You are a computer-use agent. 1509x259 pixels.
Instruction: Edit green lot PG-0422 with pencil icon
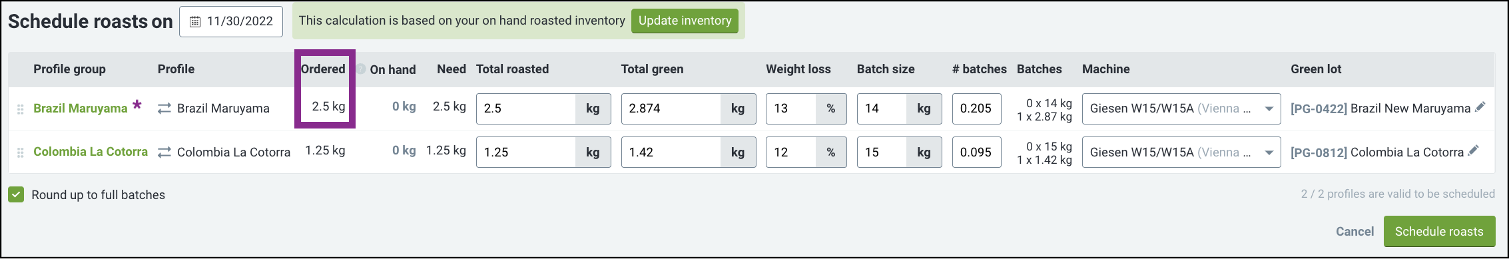tap(1480, 107)
